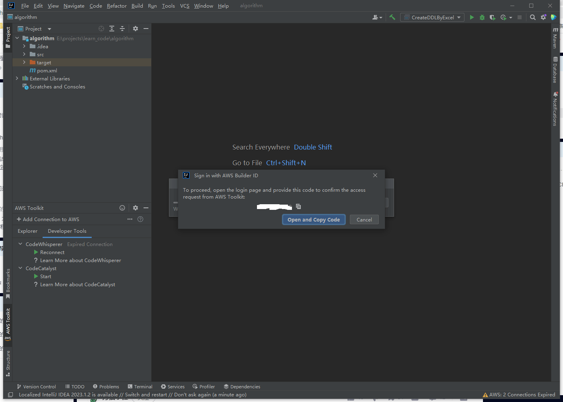Open the Version Control tool window
This screenshot has width=563, height=402.
point(36,386)
